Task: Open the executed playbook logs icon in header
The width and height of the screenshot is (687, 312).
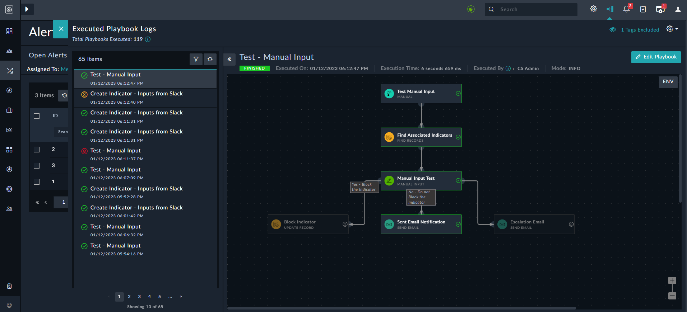Action: (x=610, y=9)
